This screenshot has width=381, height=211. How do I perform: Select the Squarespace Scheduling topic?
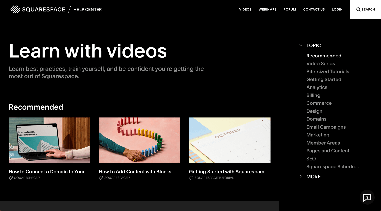(333, 167)
